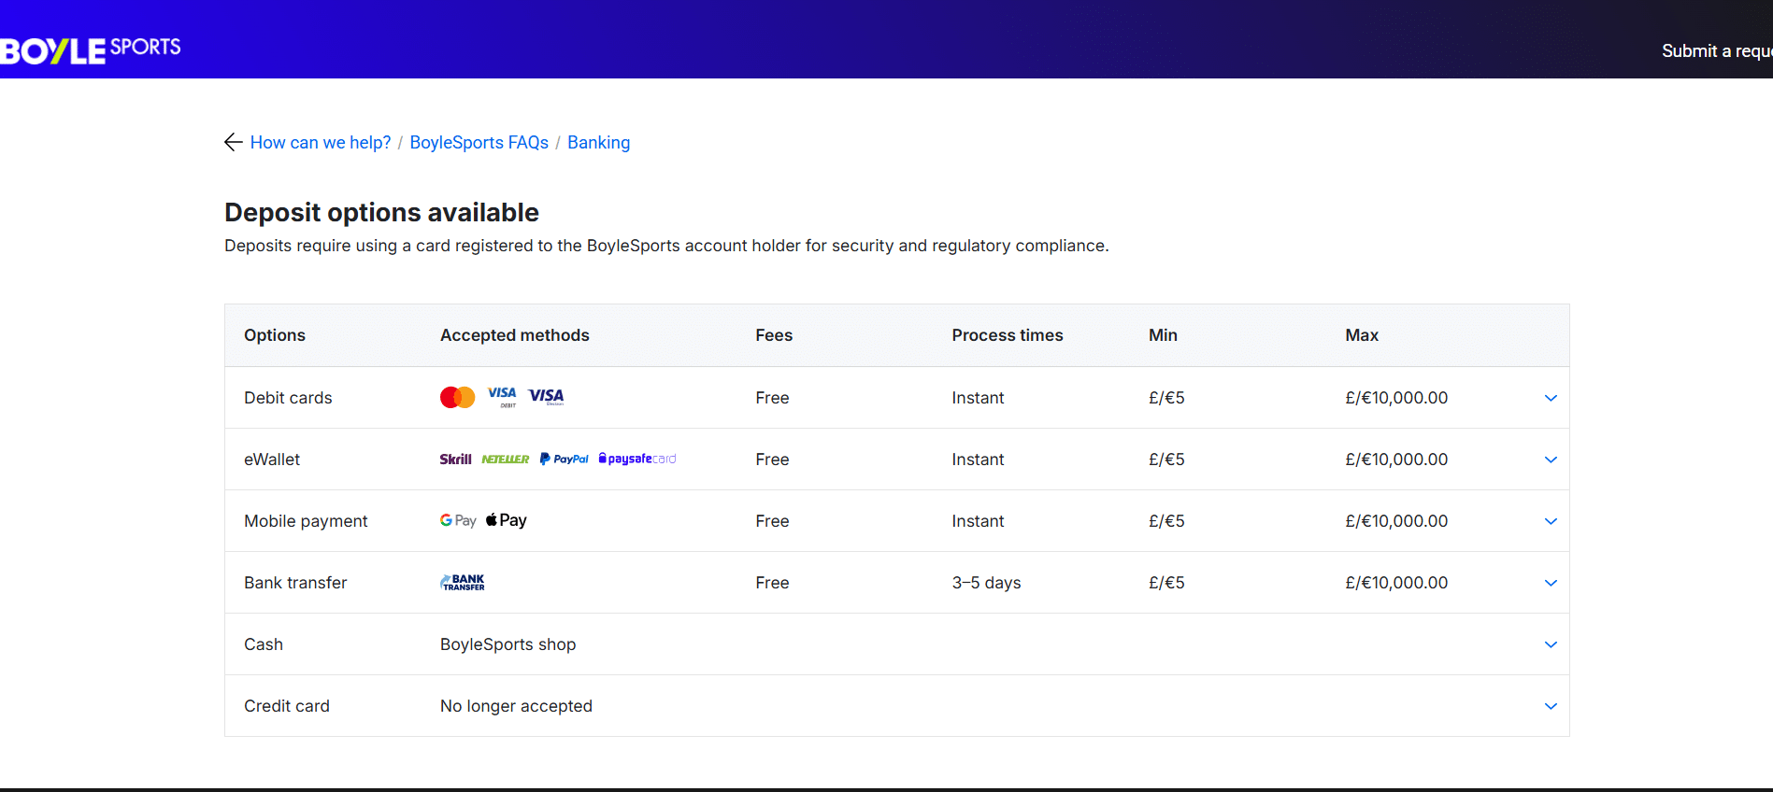
Task: Click the Deposit options available heading
Action: pyautogui.click(x=381, y=213)
